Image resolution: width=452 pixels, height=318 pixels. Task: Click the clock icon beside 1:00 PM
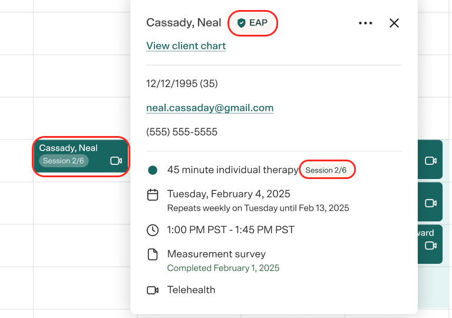pos(153,230)
